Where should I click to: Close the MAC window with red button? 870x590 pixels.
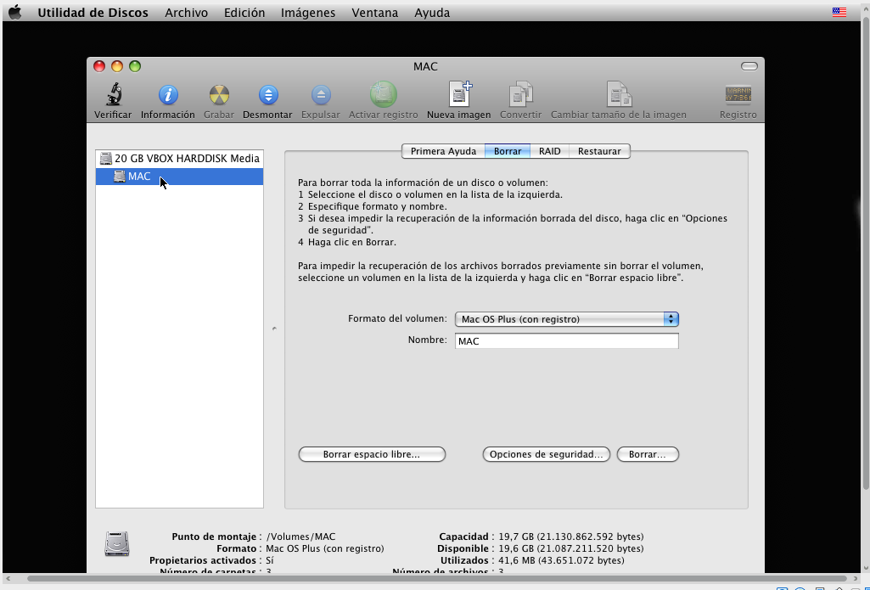pyautogui.click(x=99, y=66)
